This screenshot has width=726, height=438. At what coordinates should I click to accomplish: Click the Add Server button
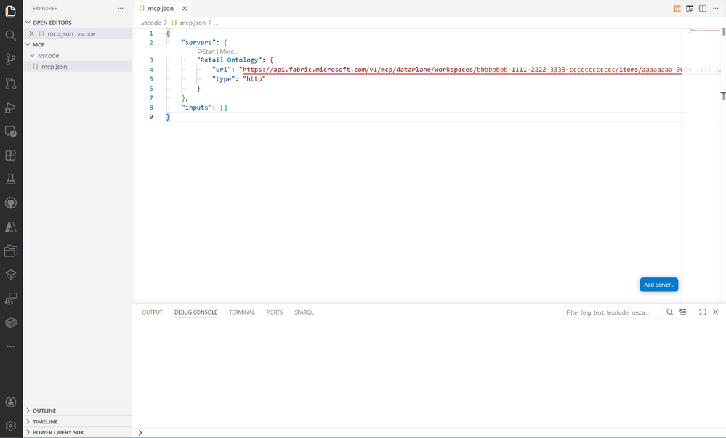point(659,285)
